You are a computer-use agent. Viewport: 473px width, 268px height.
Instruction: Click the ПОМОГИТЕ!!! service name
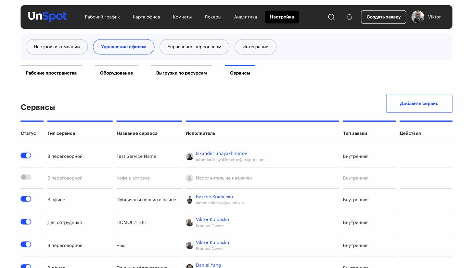131,222
